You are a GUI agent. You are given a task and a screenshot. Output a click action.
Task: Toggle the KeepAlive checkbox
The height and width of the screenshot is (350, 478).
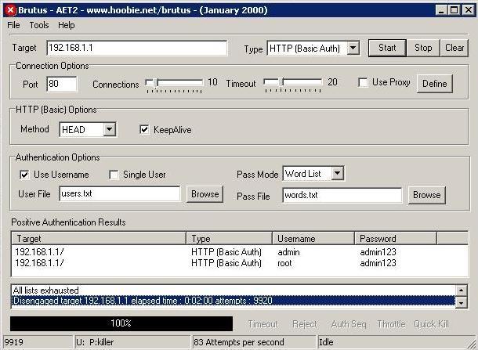144,129
